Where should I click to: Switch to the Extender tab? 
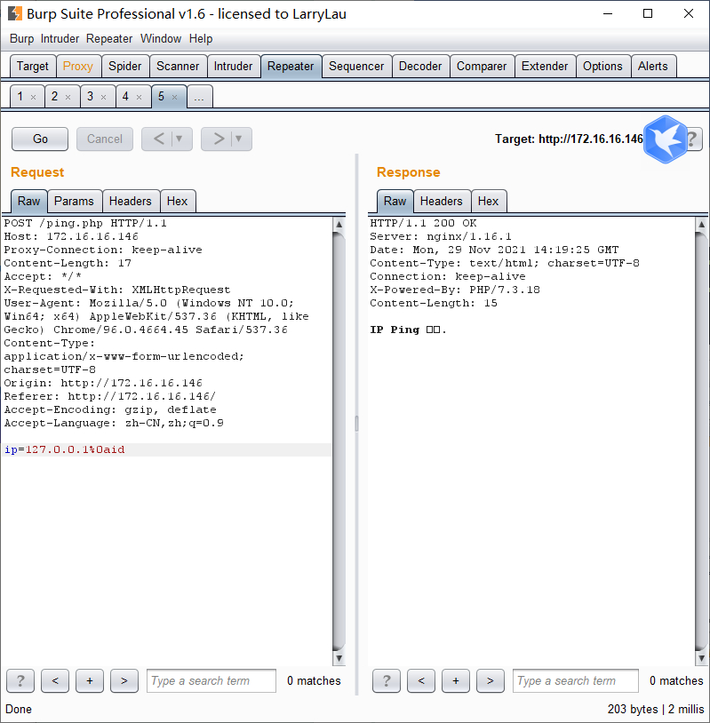point(545,67)
